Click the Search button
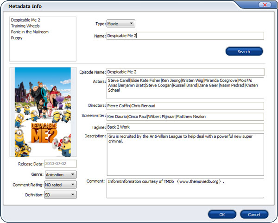This screenshot has height=223, width=278. pos(244,51)
